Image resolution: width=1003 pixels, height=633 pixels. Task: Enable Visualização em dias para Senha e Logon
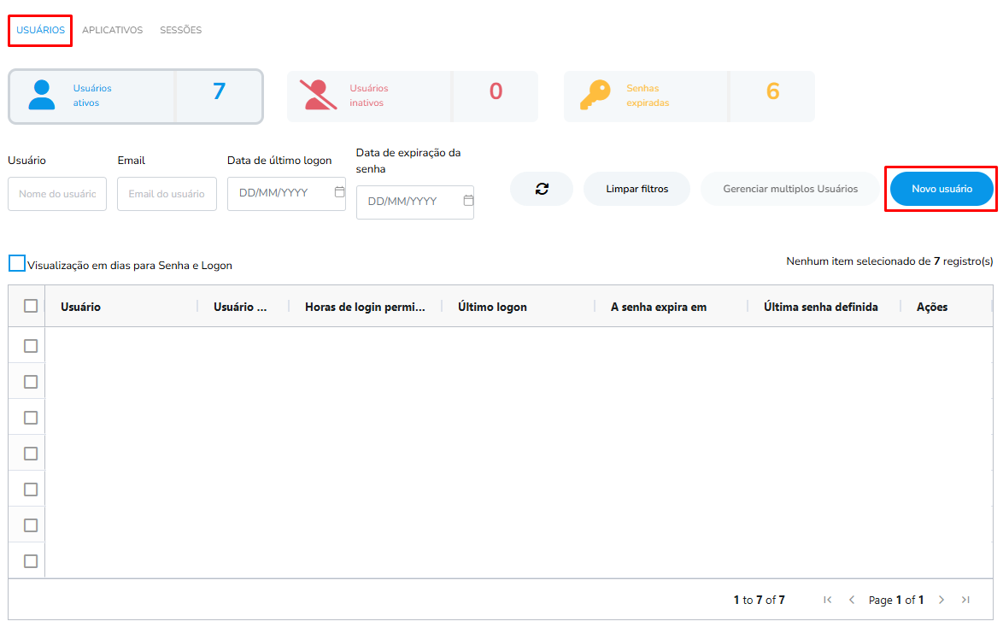click(16, 263)
